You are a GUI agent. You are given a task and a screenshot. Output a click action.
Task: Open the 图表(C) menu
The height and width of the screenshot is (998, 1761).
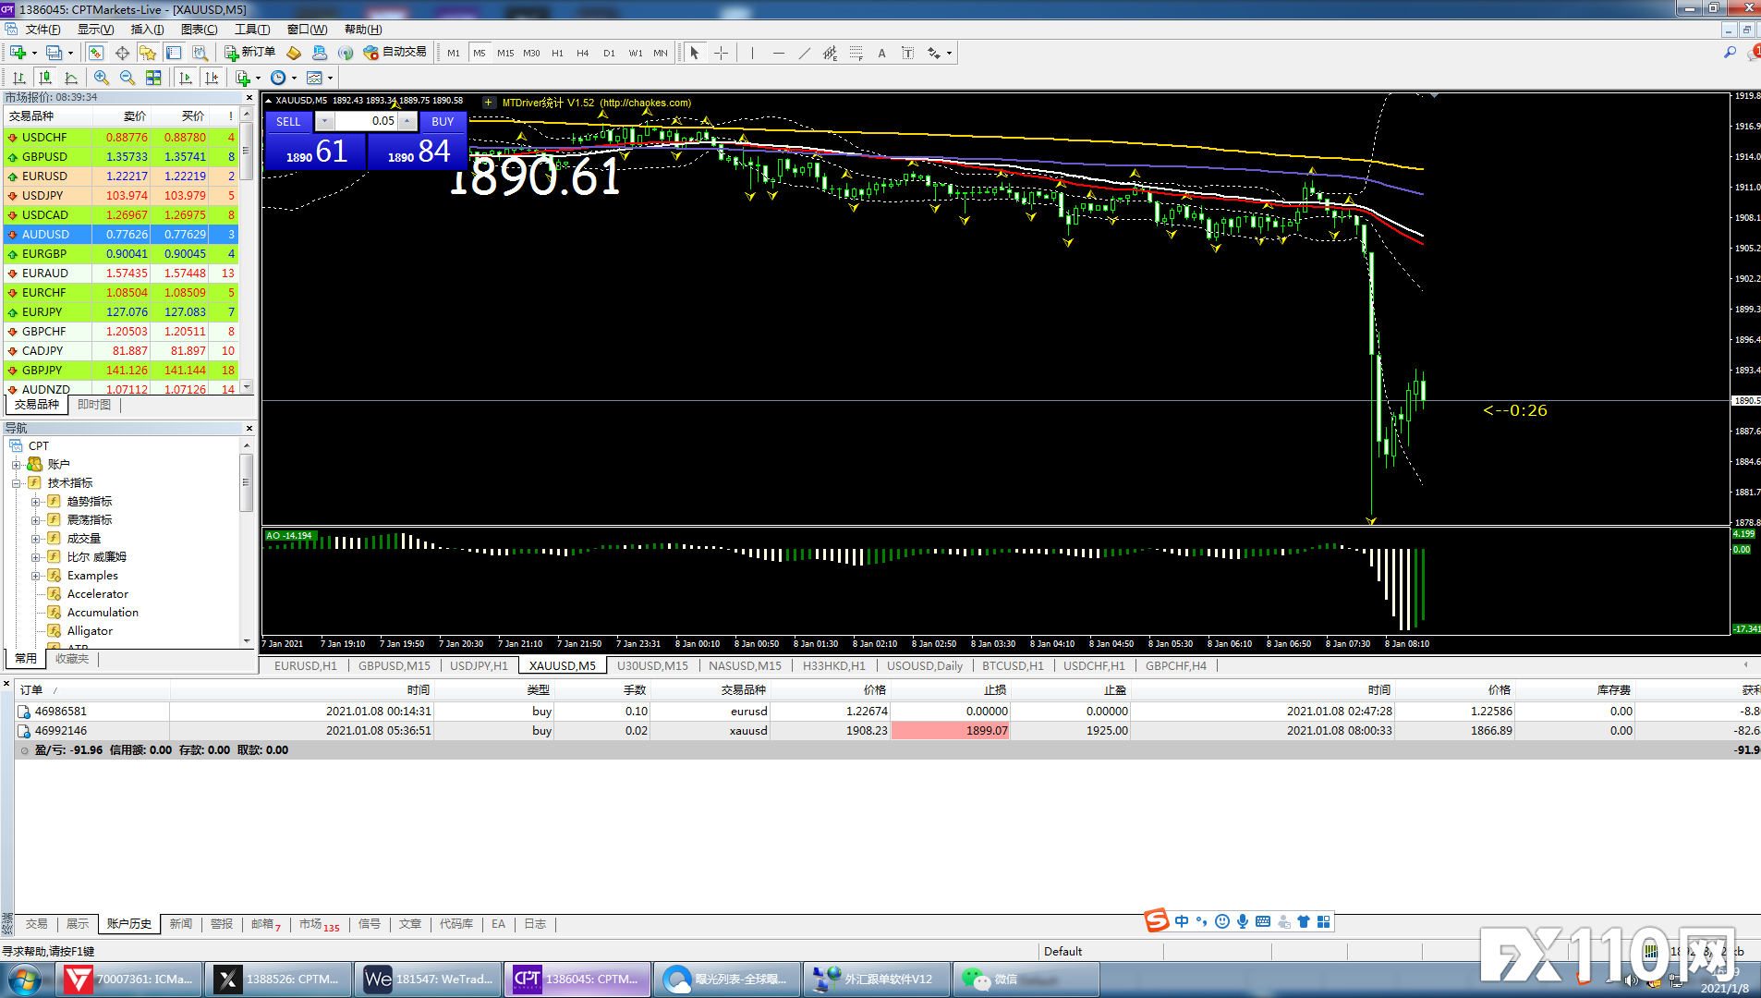click(x=199, y=30)
